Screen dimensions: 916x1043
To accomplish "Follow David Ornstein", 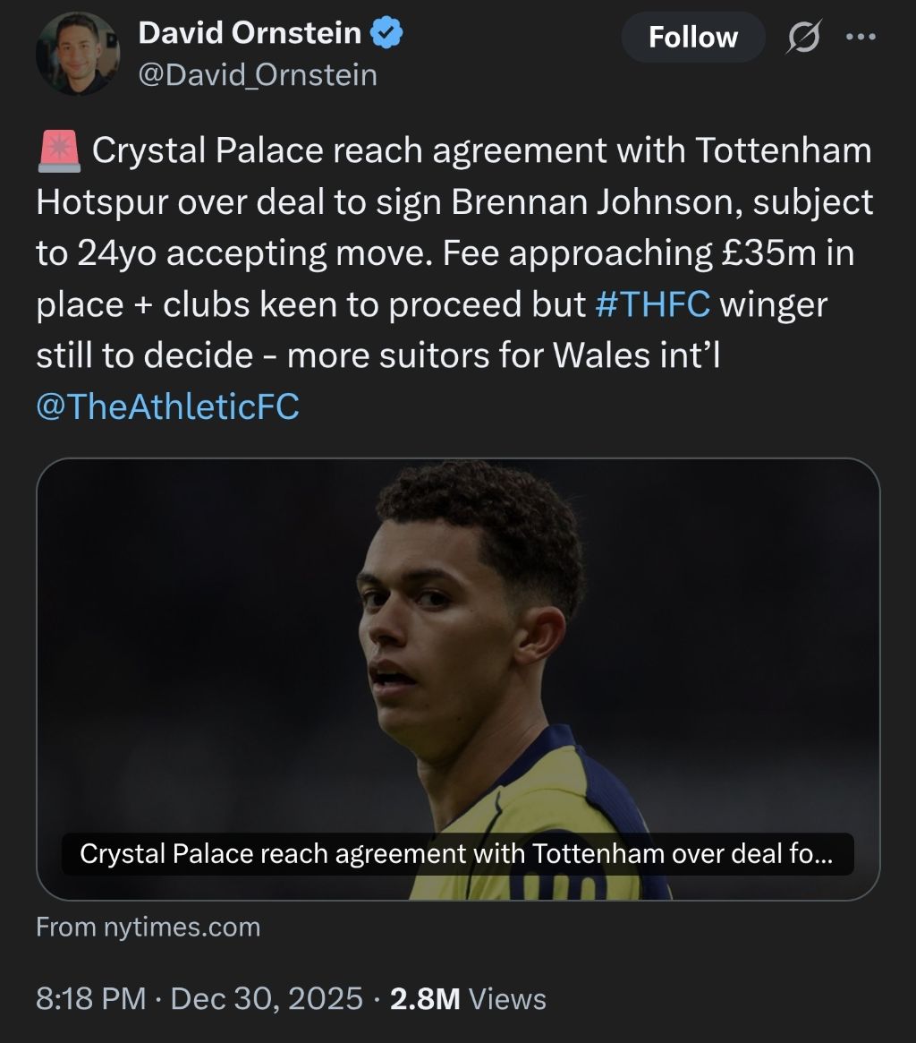I will [692, 38].
